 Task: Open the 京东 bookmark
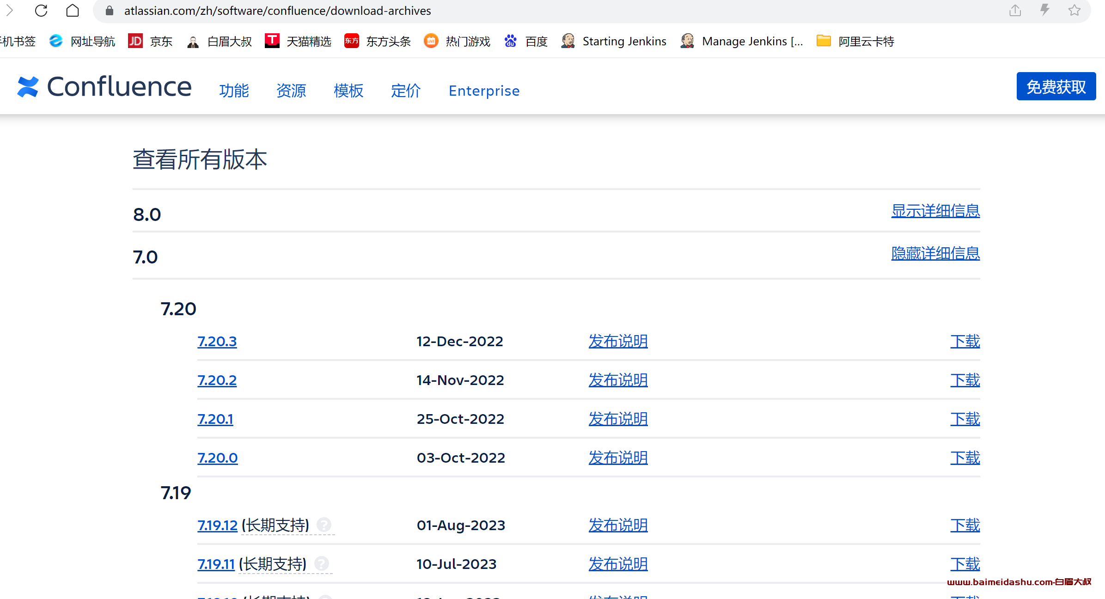150,41
